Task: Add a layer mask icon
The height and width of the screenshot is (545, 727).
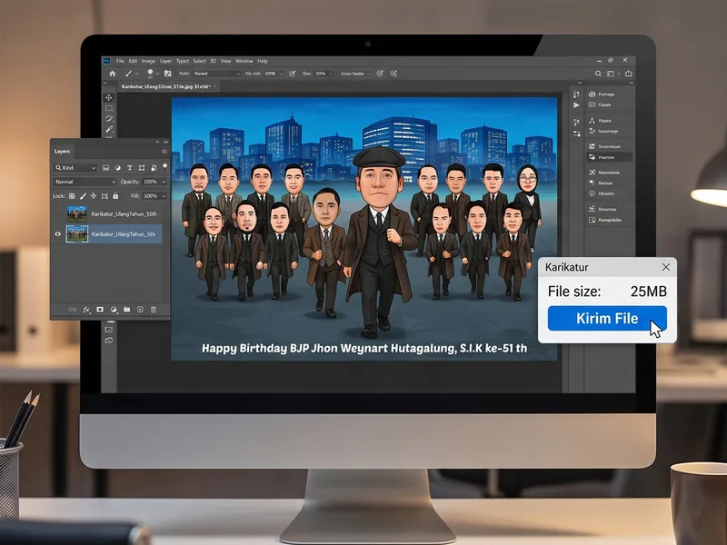Action: [x=100, y=310]
